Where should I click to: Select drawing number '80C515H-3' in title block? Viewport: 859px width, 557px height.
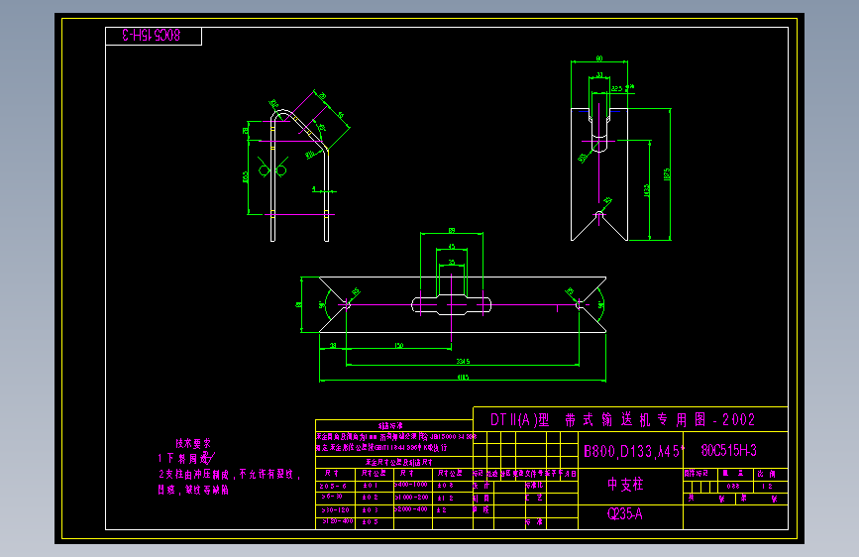click(728, 451)
